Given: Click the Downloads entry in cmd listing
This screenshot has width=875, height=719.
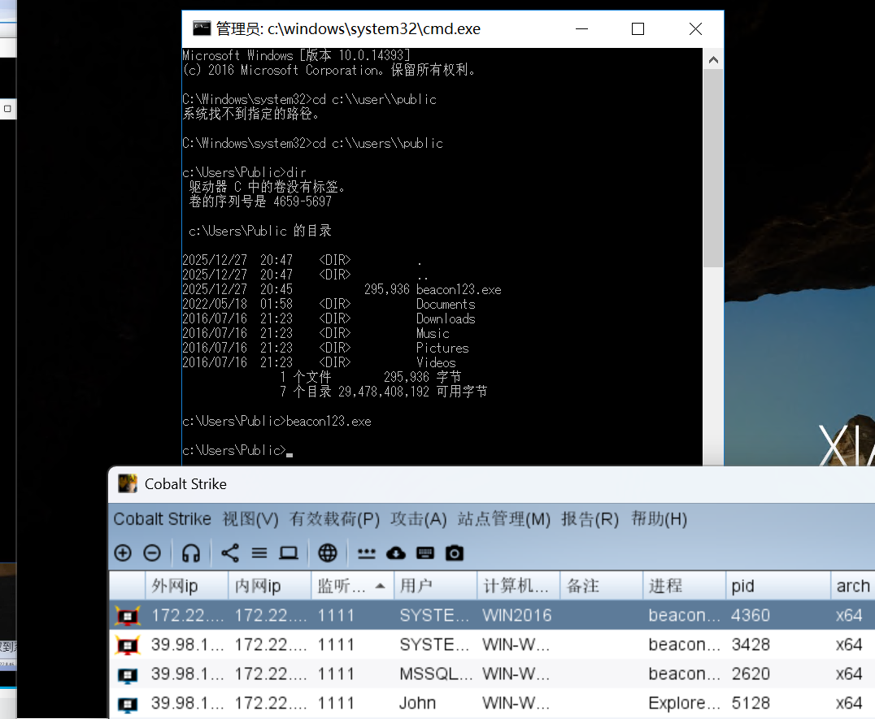Looking at the screenshot, I should (446, 318).
